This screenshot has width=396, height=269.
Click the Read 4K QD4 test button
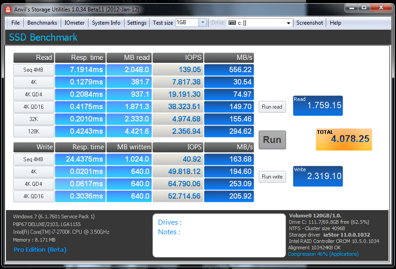coord(34,95)
